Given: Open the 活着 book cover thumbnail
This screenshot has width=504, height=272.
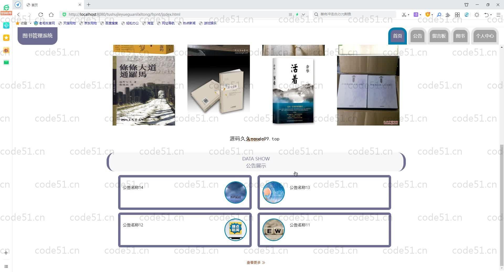Looking at the screenshot, I should (293, 90).
